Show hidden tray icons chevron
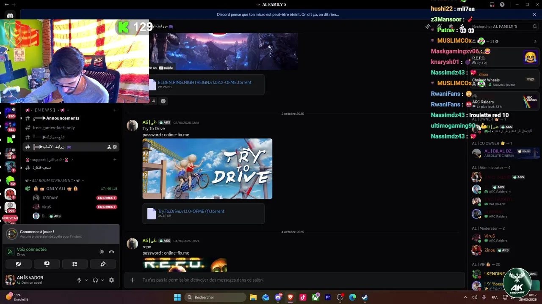 point(466,297)
